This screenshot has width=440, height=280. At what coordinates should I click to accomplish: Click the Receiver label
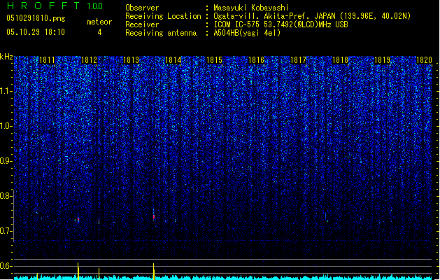pyautogui.click(x=142, y=24)
